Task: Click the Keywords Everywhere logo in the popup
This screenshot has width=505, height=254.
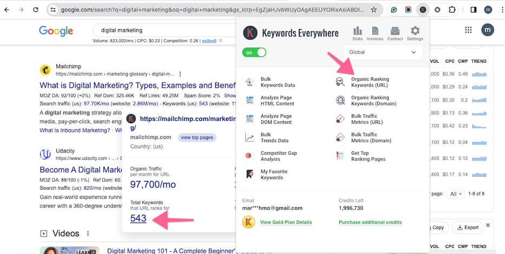Action: click(250, 33)
